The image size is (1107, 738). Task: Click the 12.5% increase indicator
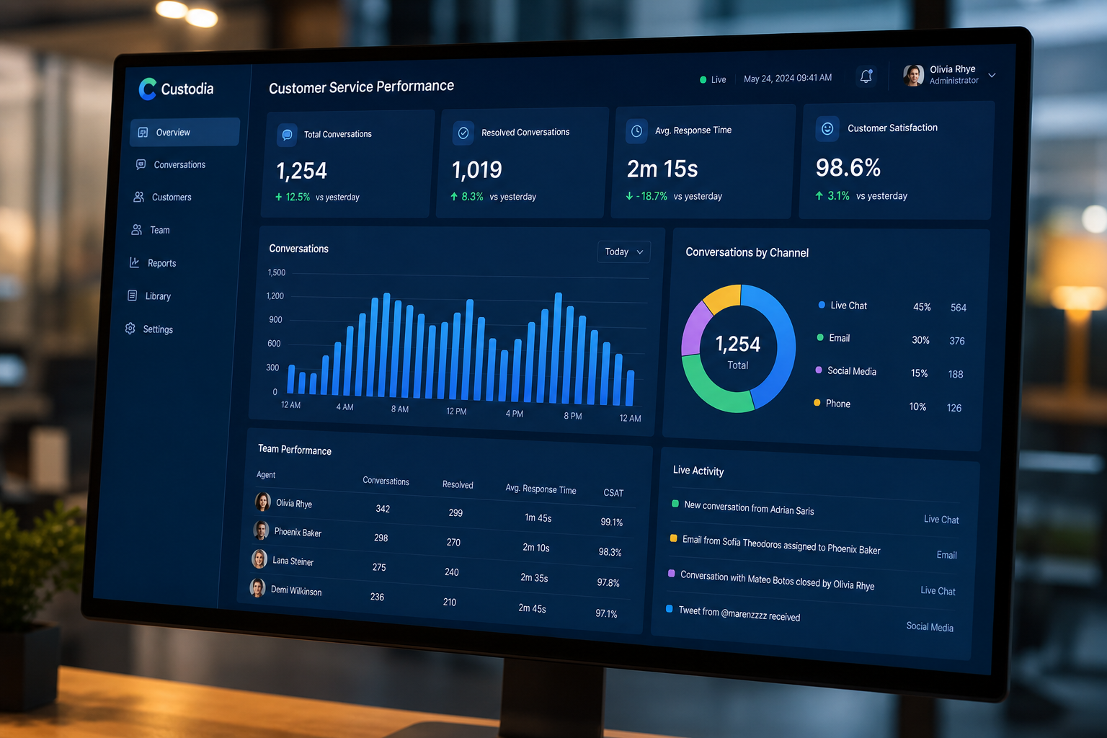pos(293,197)
